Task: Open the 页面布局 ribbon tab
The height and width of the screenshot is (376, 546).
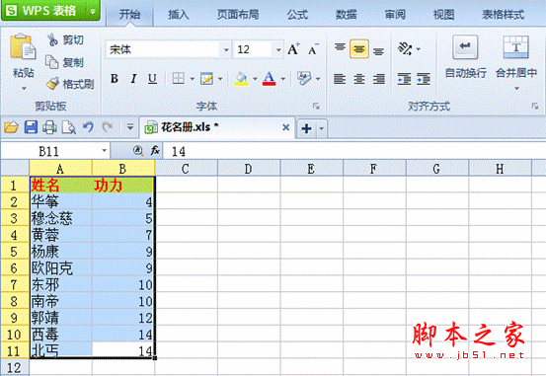Action: click(x=238, y=15)
